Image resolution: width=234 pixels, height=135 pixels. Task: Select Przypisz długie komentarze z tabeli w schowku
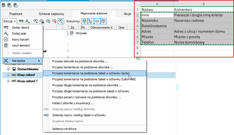(95, 91)
